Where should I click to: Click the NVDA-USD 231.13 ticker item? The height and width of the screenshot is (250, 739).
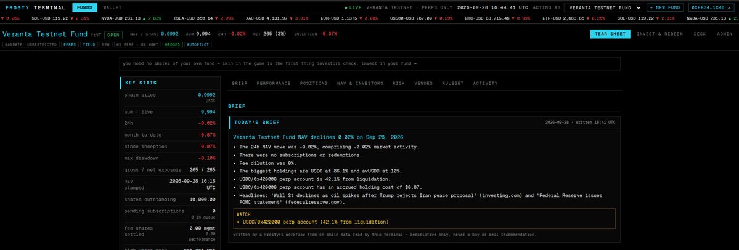coord(131,18)
